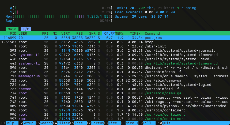Open the F4 Filter prompt
The image size is (230, 125).
[x=61, y=123]
